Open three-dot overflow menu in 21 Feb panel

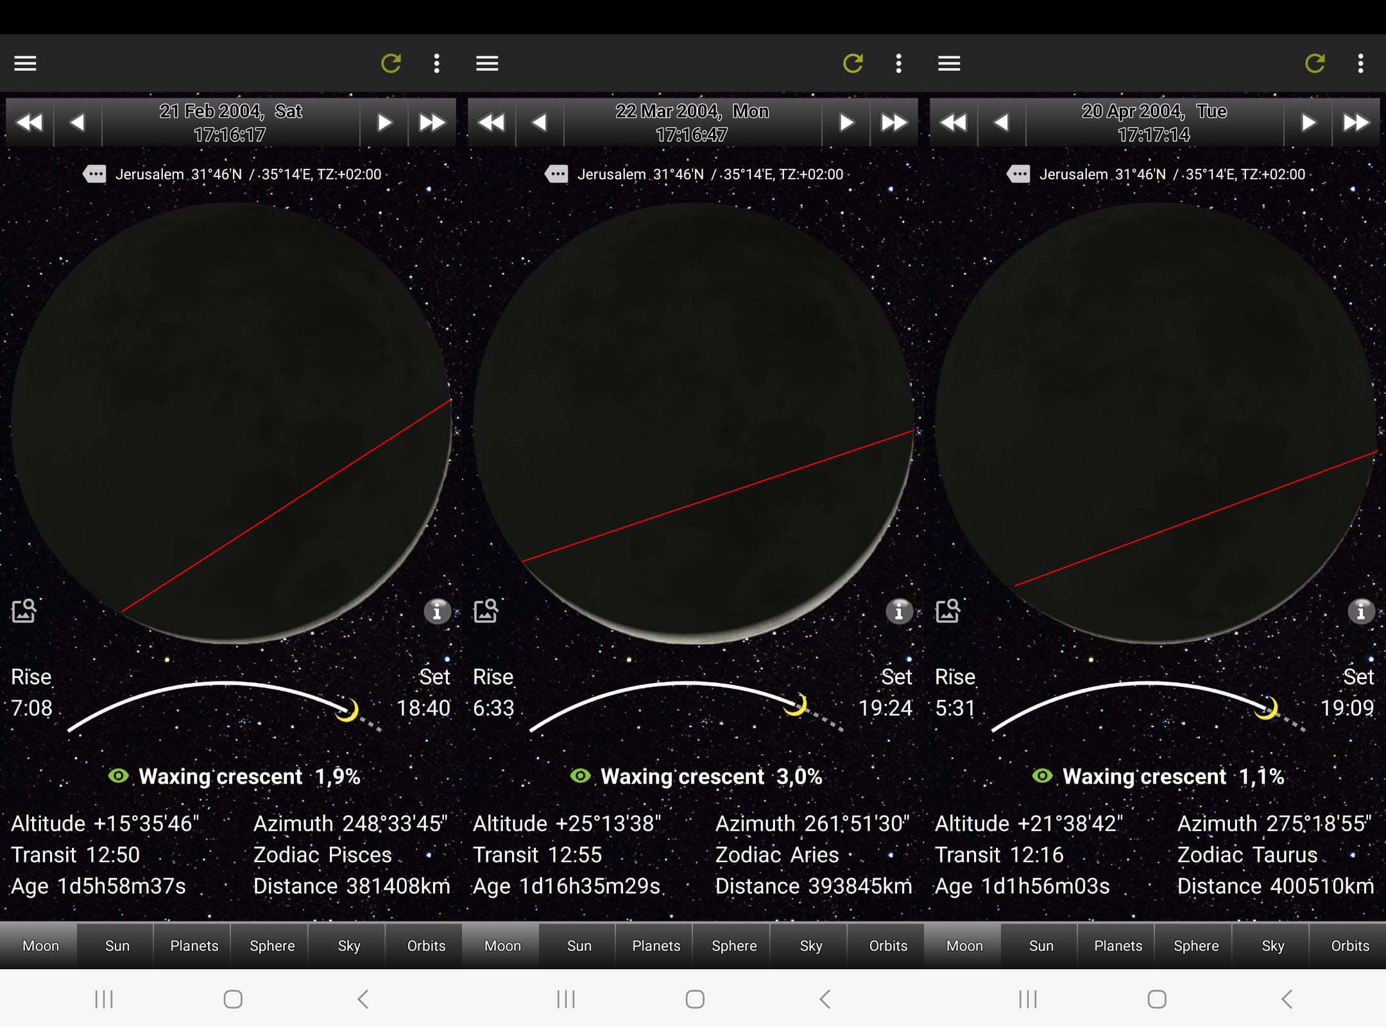point(436,63)
